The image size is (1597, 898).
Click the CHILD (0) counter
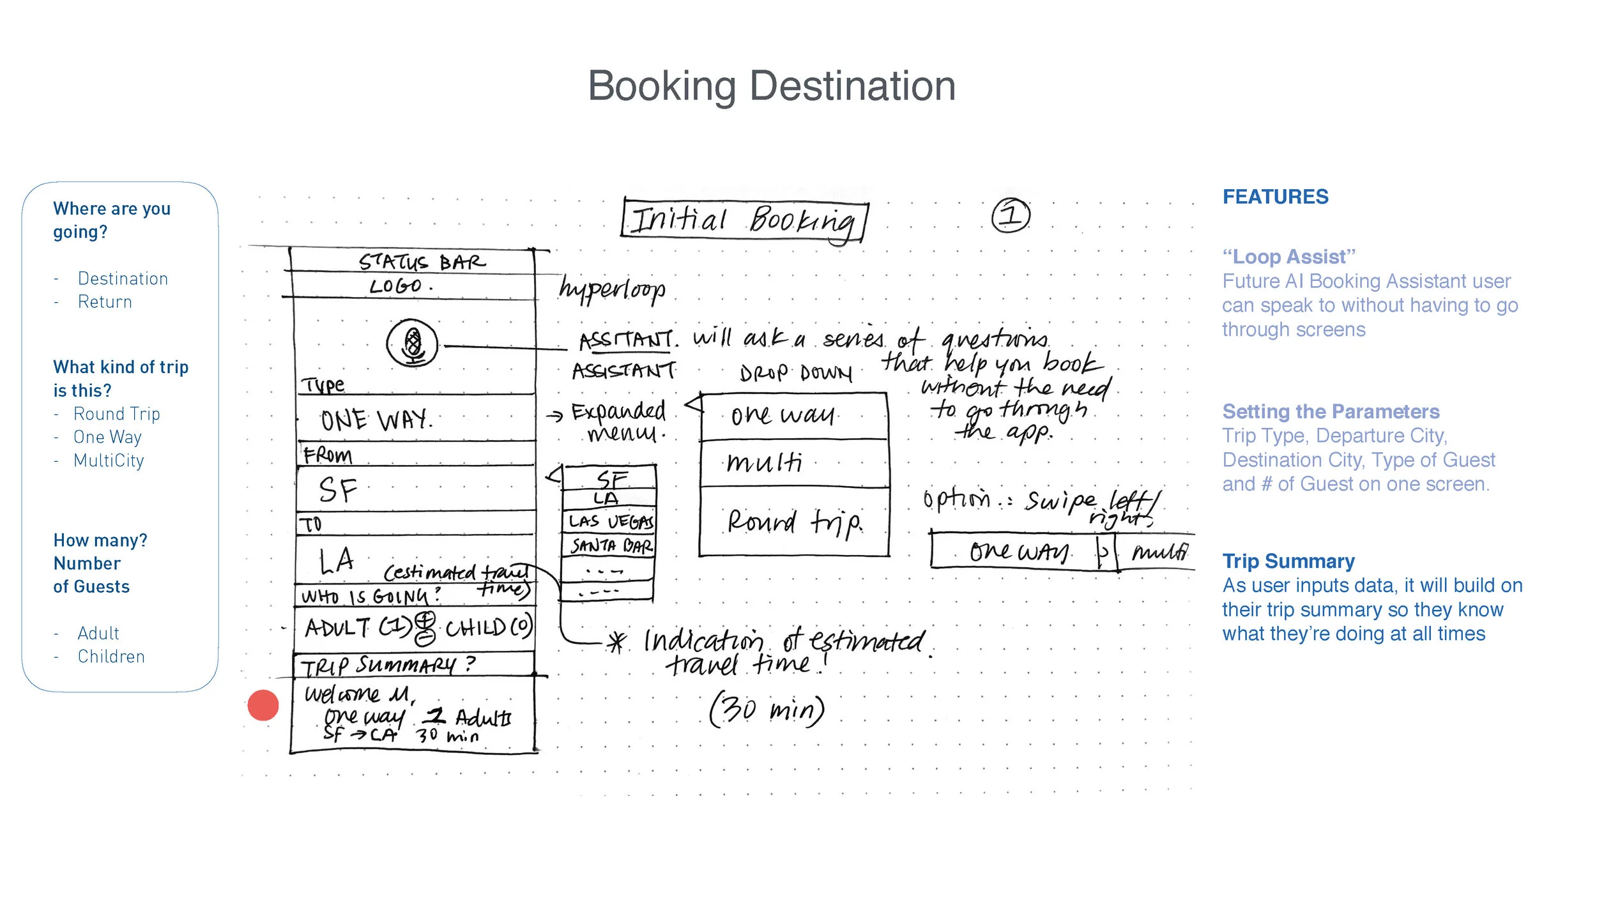(488, 627)
